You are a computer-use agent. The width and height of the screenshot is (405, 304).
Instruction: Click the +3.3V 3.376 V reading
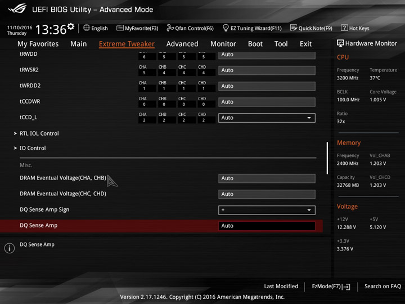coord(345,249)
